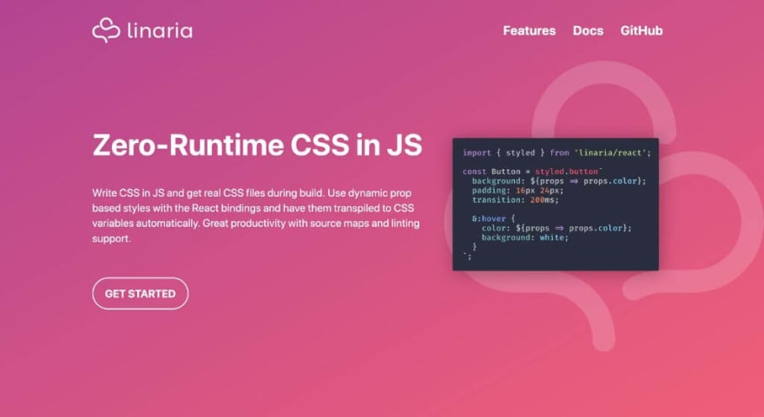
Task: Click the 'color: ${props => props.color};' code line
Action: coord(557,228)
